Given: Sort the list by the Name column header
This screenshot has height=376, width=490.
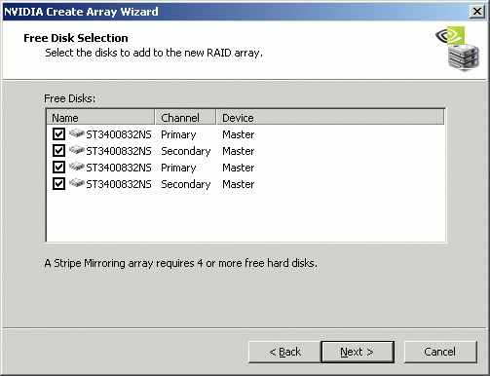Looking at the screenshot, I should point(100,118).
